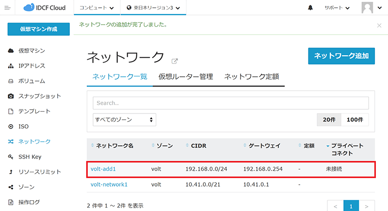Viewport: 388px width, 211px height.
Task: Click the ネットワーク追加 button
Action: [x=341, y=56]
